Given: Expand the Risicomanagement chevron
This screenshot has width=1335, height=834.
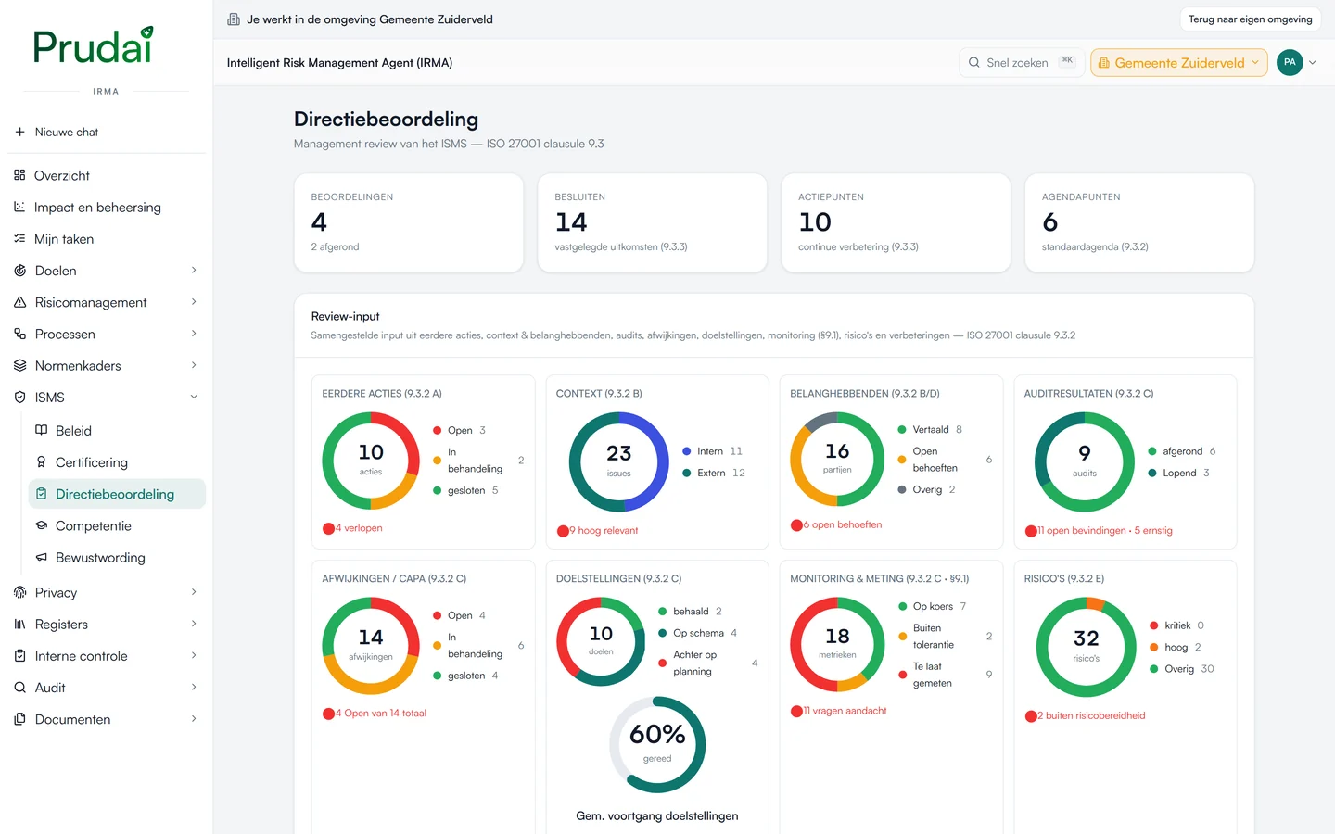Looking at the screenshot, I should (194, 302).
